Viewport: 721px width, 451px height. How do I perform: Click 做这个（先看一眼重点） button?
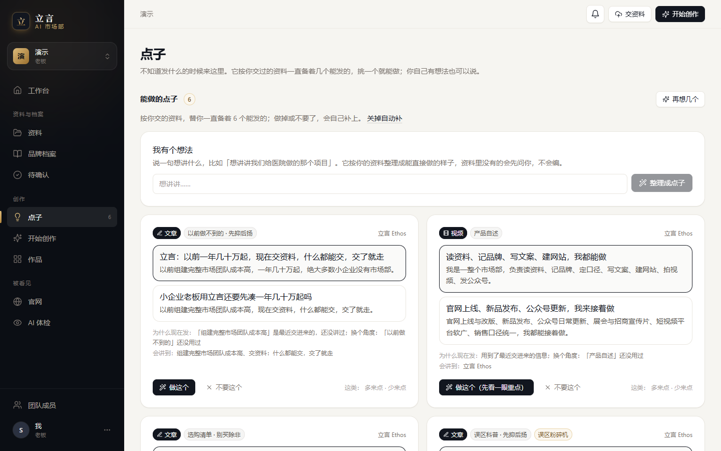(486, 387)
